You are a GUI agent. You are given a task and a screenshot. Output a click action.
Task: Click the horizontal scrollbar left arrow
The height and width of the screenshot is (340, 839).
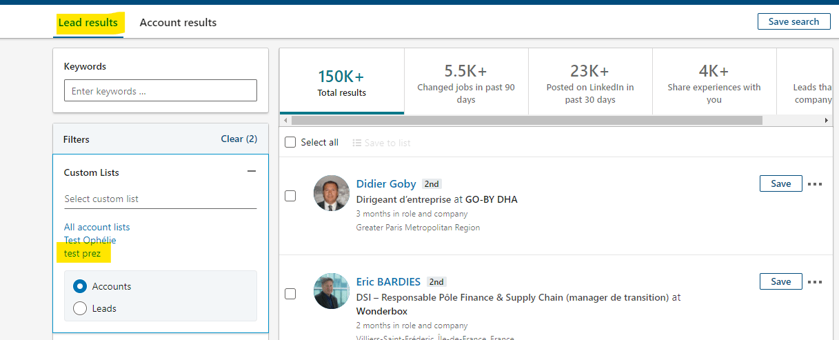tap(286, 120)
